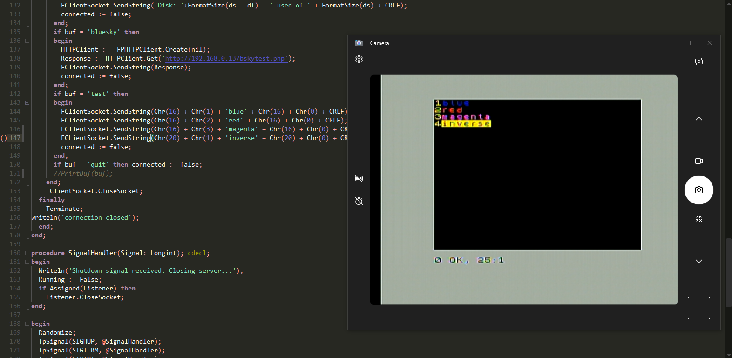Collapse procedure SignalHandler at line 160

coord(27,253)
